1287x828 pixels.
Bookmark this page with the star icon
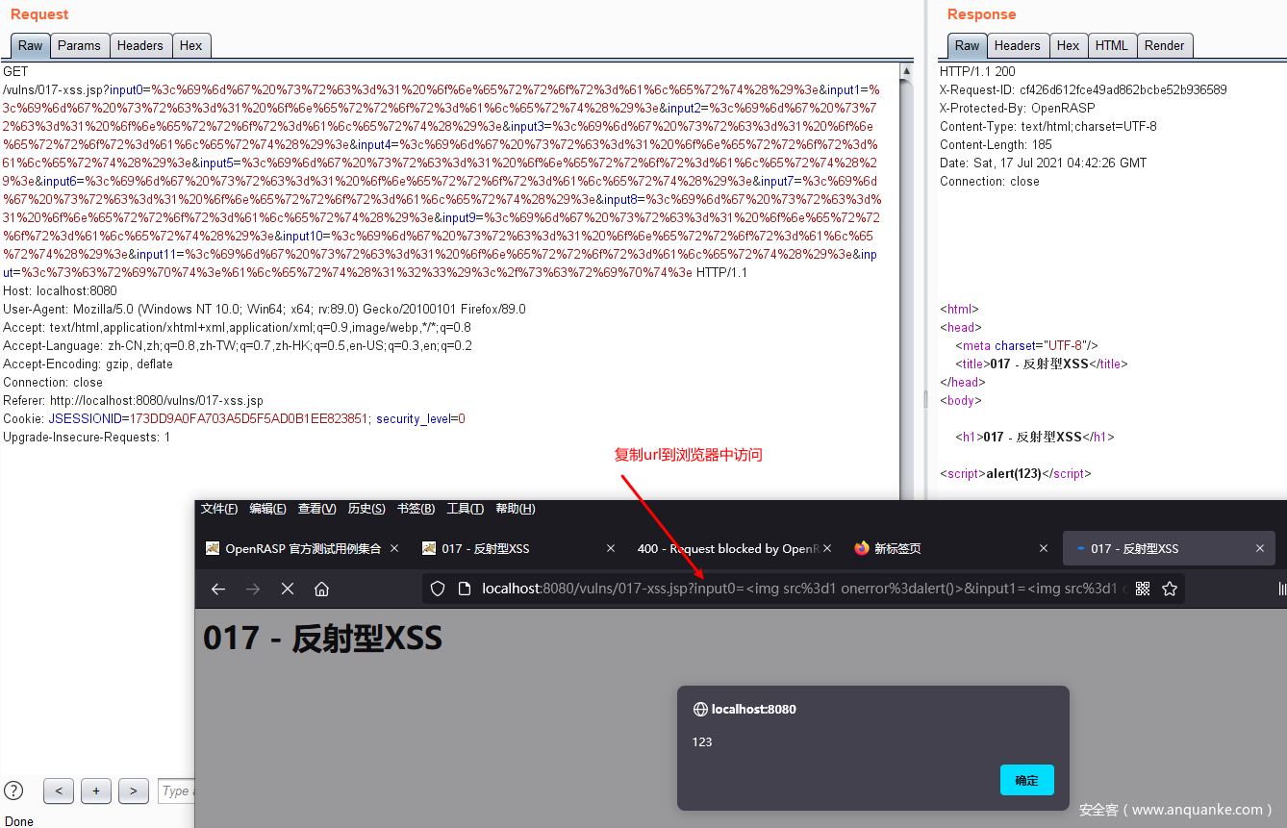pyautogui.click(x=1170, y=589)
